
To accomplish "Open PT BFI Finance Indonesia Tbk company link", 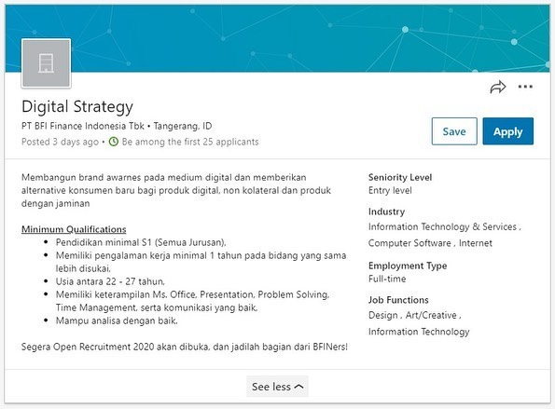I will pos(83,126).
